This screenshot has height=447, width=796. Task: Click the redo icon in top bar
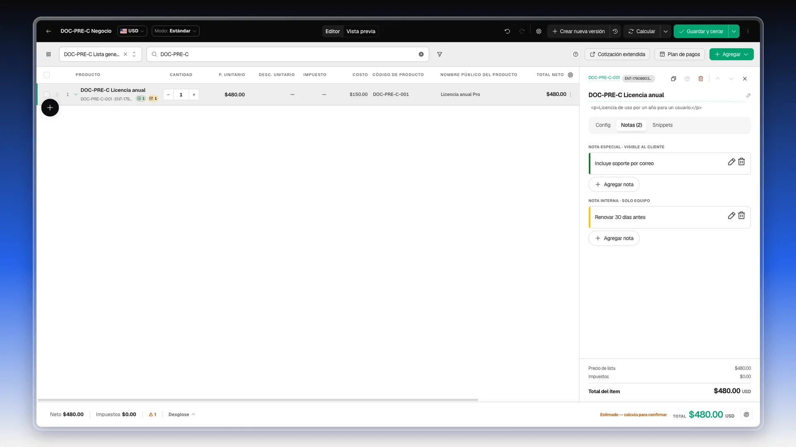522,31
